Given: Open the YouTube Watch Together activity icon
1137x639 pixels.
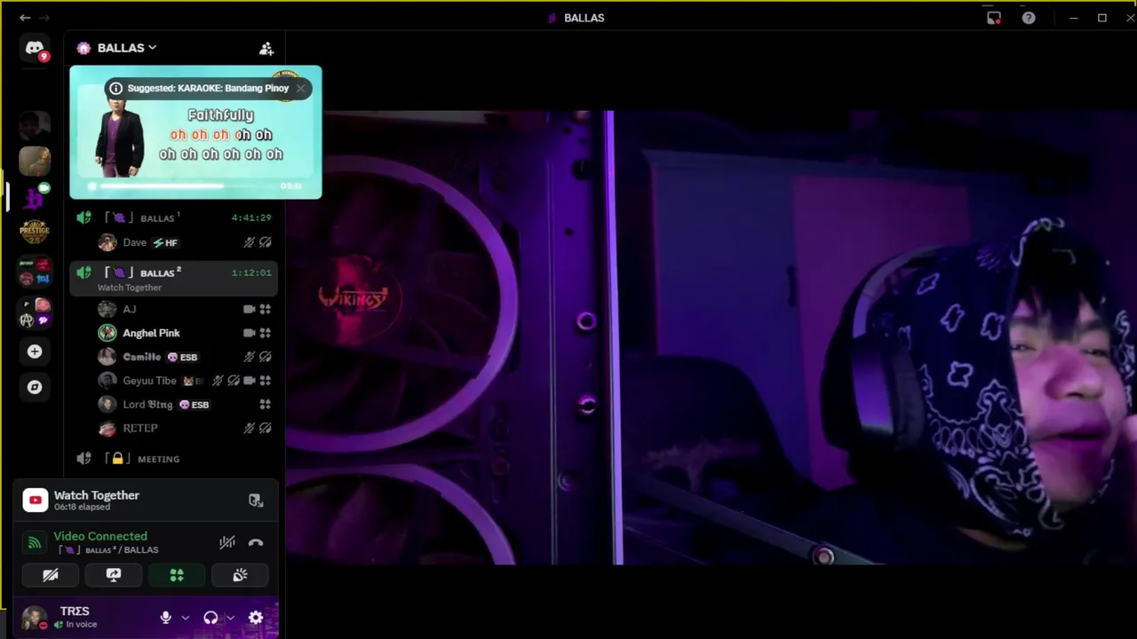Looking at the screenshot, I should coord(36,501).
